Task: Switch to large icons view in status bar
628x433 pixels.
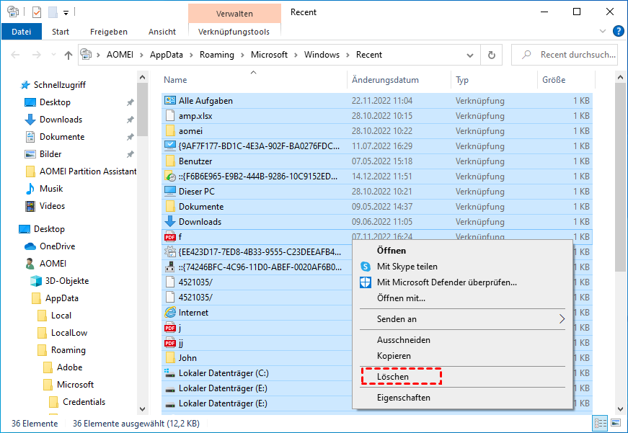Action: click(x=616, y=424)
